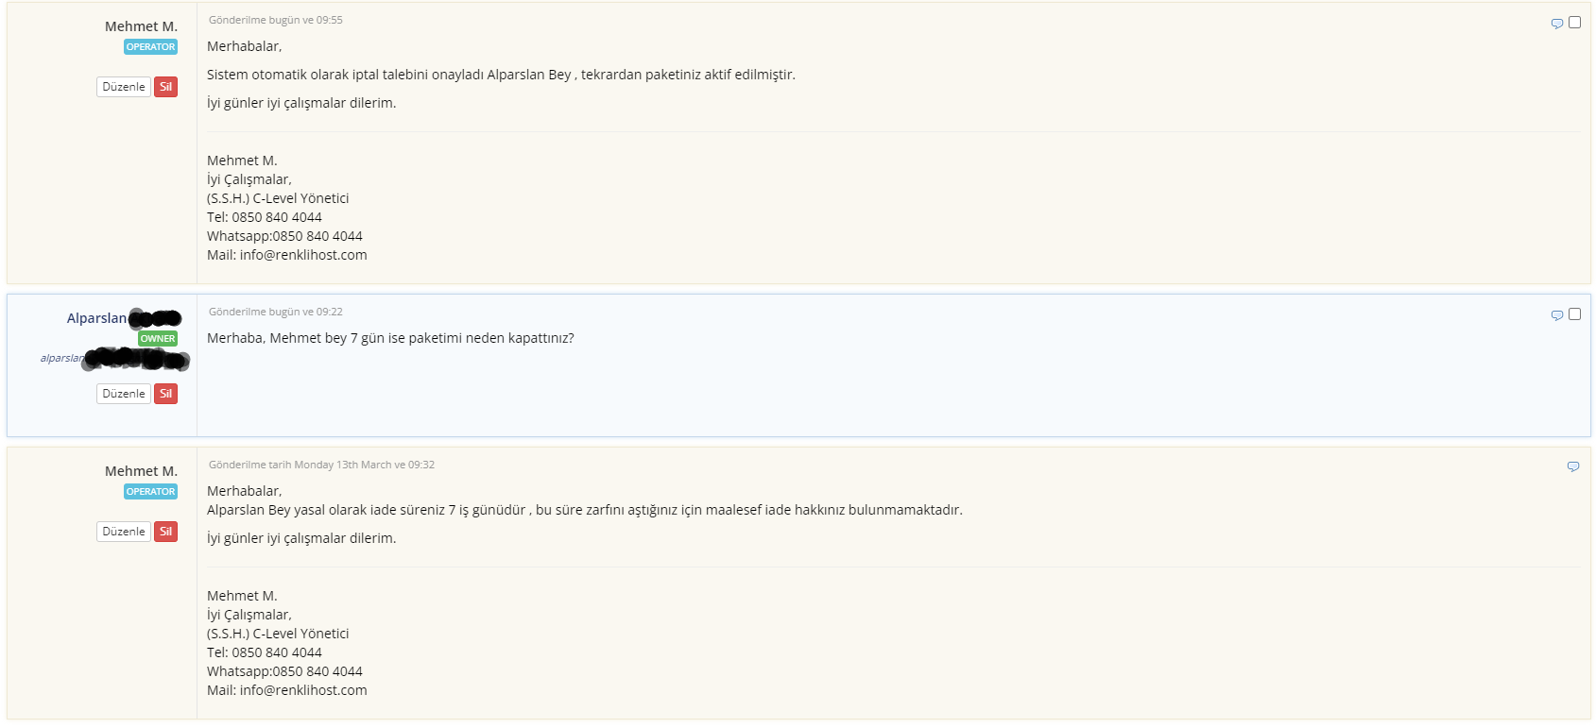Click the OPERATOR badge on the 09:55 reply
Image resolution: width=1596 pixels, height=728 pixels.
[151, 46]
